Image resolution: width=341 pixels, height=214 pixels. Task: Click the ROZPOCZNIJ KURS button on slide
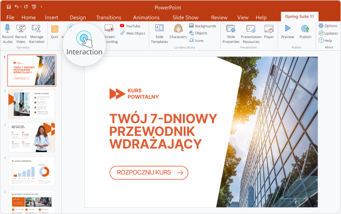click(149, 173)
